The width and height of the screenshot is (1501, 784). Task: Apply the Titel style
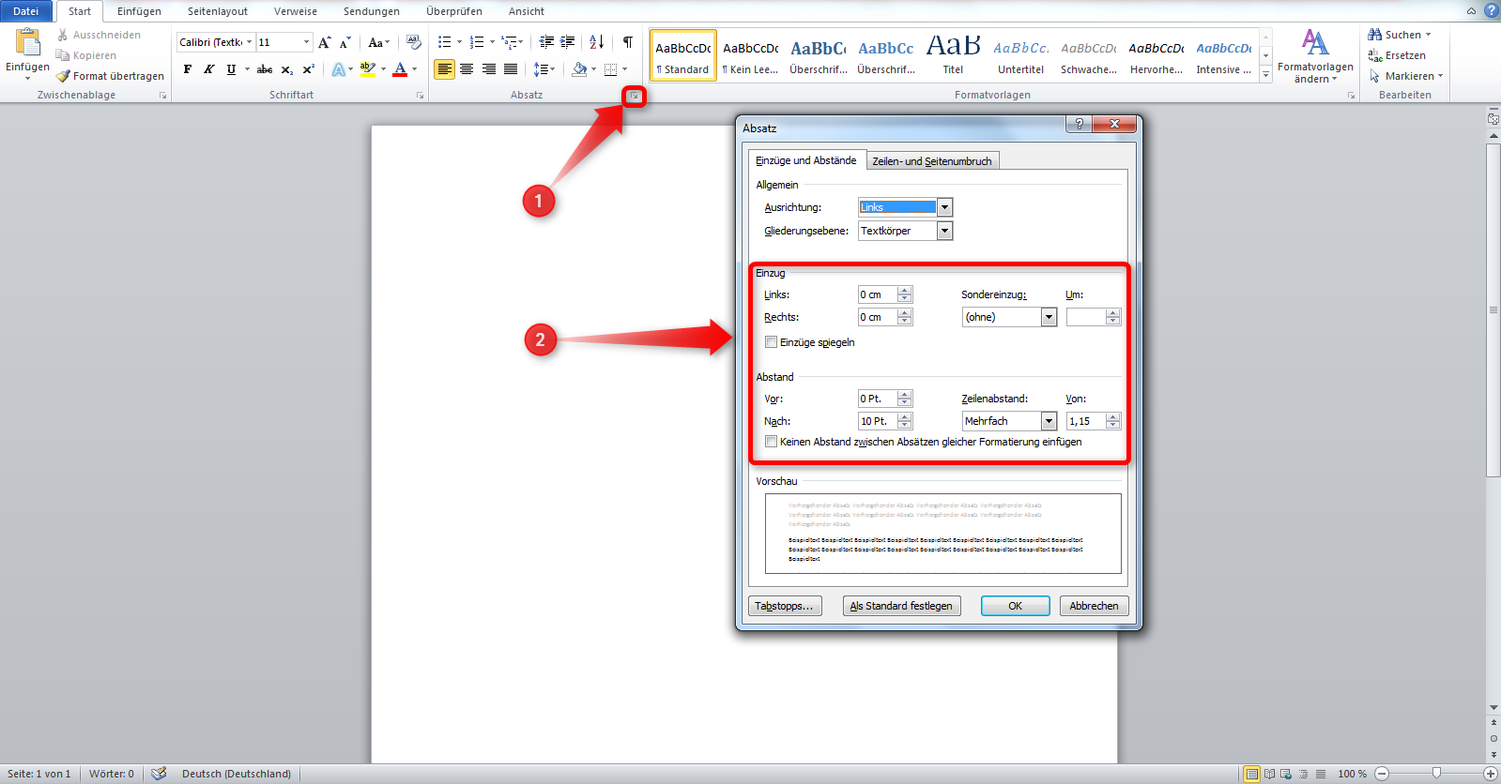(953, 55)
